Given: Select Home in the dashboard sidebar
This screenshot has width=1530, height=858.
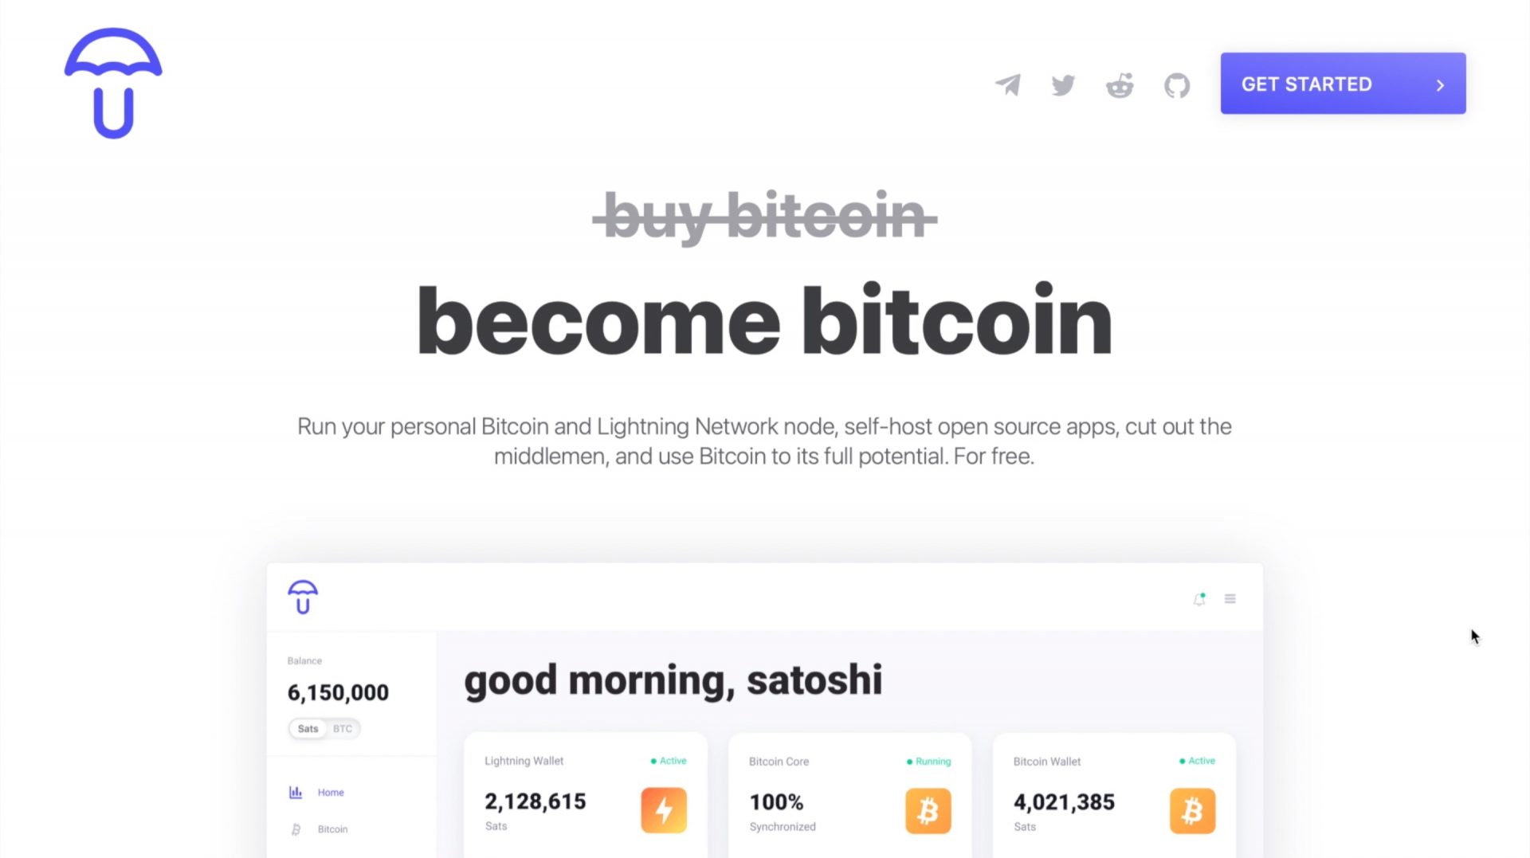Looking at the screenshot, I should click(331, 792).
